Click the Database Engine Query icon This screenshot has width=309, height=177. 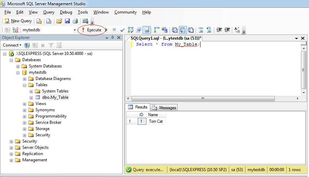coord(39,21)
